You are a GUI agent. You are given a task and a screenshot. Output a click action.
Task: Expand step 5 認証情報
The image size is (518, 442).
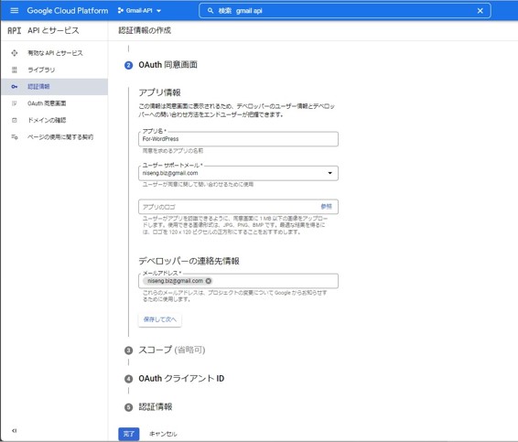[156, 407]
